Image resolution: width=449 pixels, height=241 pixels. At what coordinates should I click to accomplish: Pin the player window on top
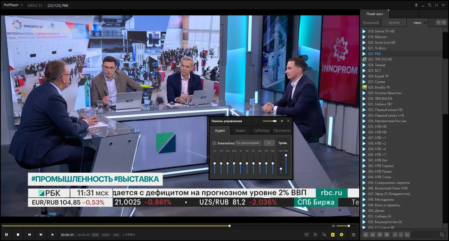point(416,5)
